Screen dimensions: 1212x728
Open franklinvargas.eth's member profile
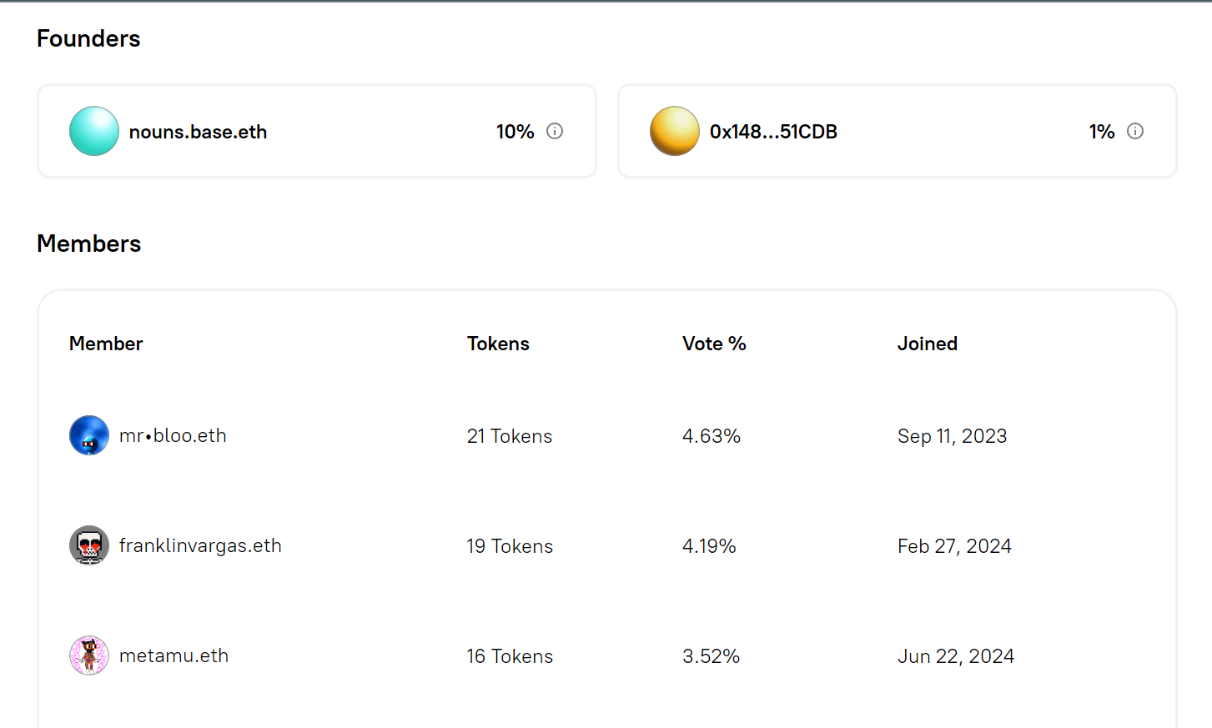[x=200, y=545]
